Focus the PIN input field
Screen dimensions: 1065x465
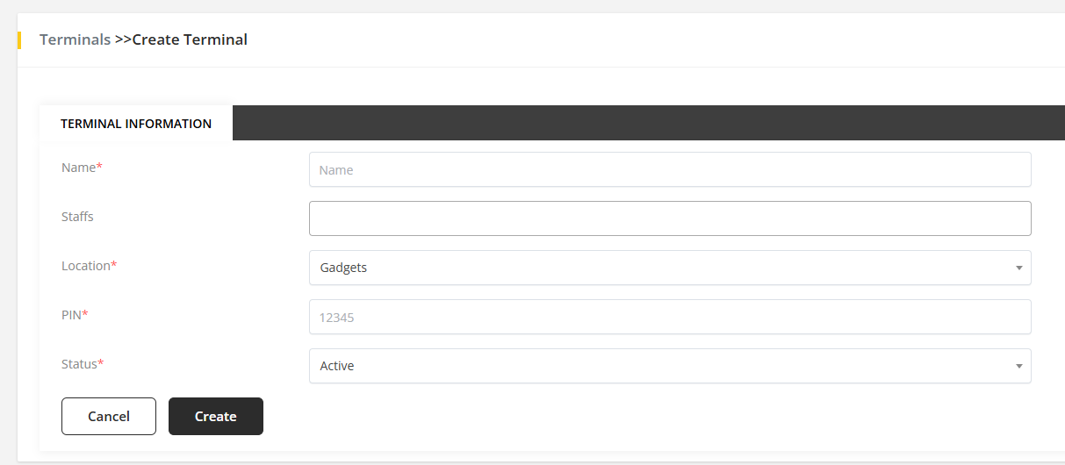pos(669,317)
